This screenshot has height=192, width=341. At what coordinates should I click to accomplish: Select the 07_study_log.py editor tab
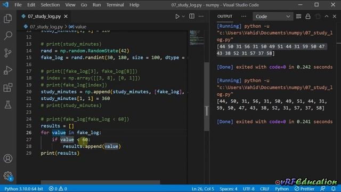tap(44, 17)
